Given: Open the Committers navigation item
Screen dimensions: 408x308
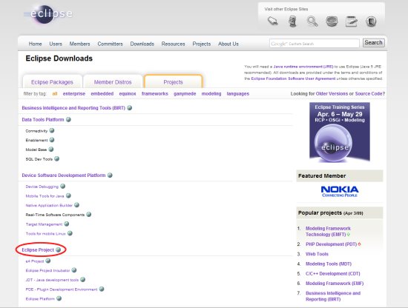Looking at the screenshot, I should click(110, 44).
